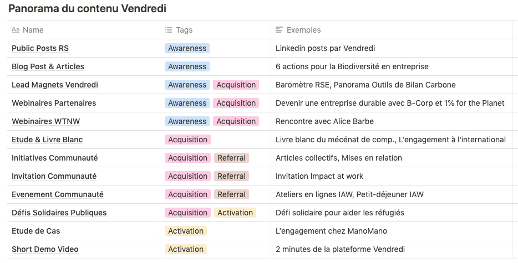Open the Exemples column header menu

pos(303,30)
